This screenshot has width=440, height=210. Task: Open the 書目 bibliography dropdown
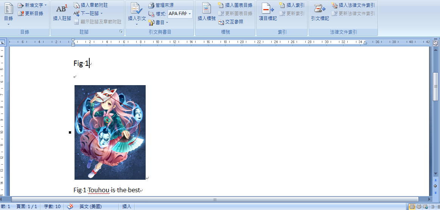[x=158, y=22]
